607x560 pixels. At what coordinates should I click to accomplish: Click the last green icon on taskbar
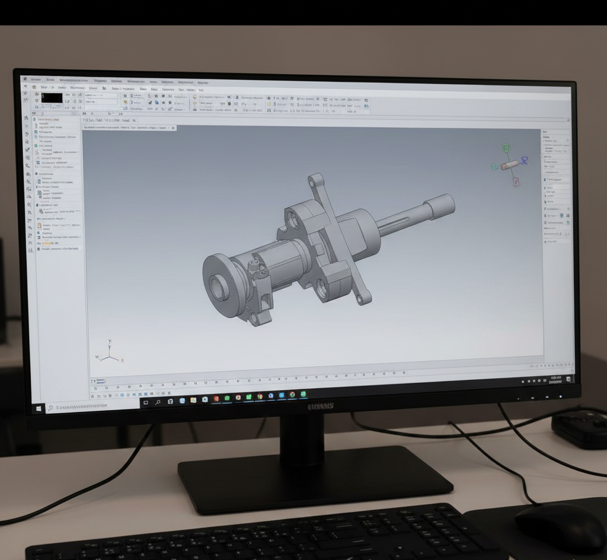pyautogui.click(x=303, y=394)
